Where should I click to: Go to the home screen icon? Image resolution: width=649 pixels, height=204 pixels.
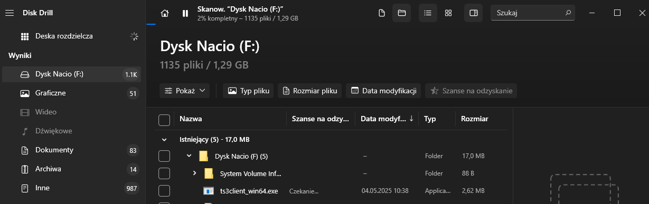click(x=165, y=13)
